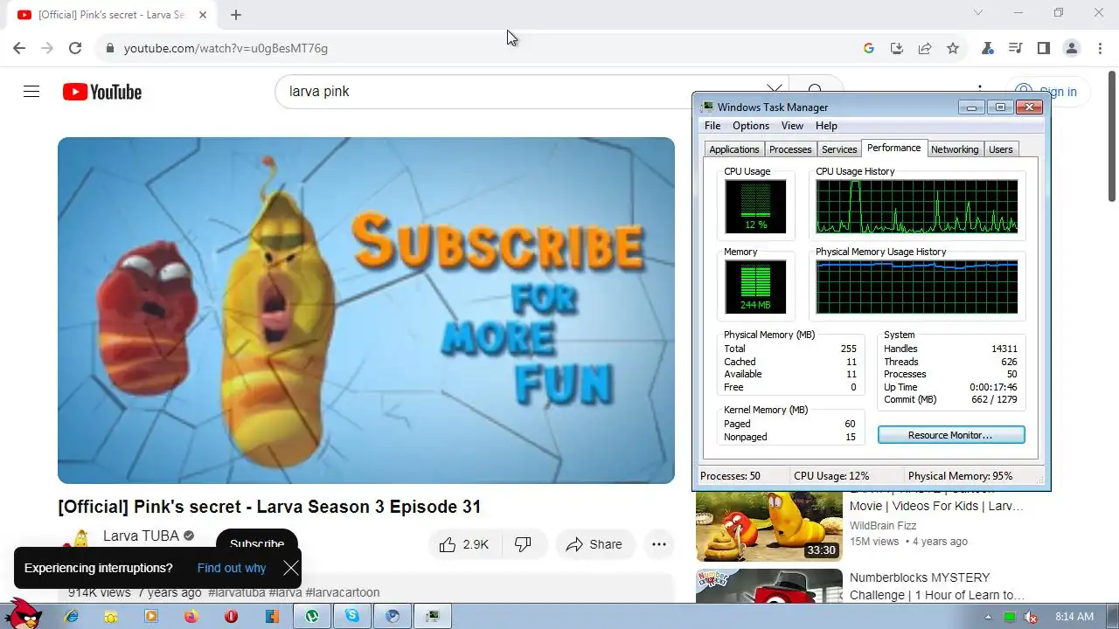Screen dimensions: 1119x629
Task: Close the Pink's secret browser tab
Action: click(x=204, y=15)
